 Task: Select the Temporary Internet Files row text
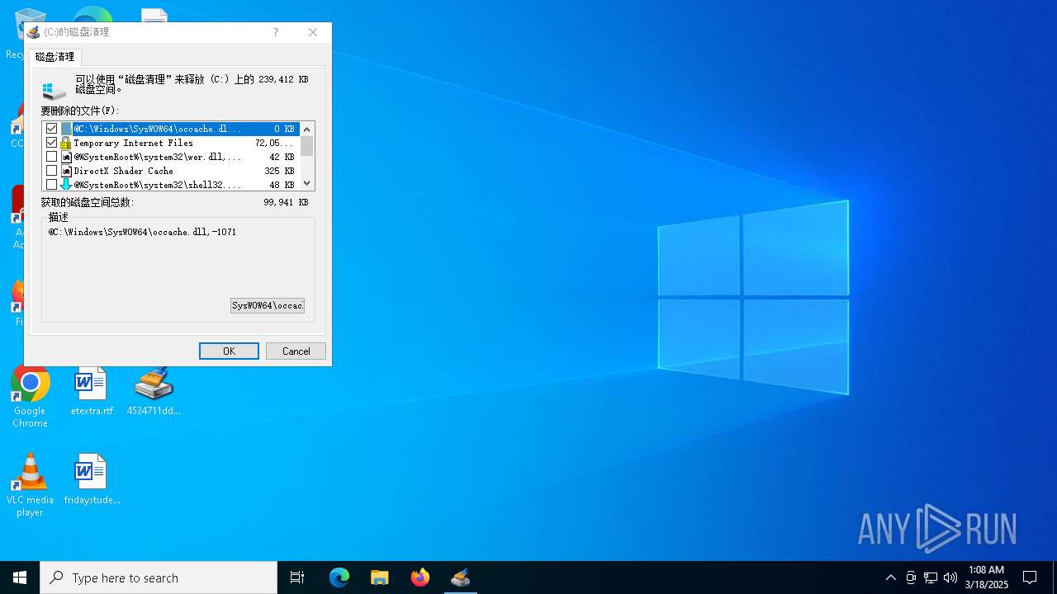point(133,143)
